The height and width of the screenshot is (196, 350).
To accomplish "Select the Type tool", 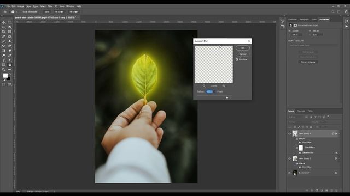I will pos(4,60).
